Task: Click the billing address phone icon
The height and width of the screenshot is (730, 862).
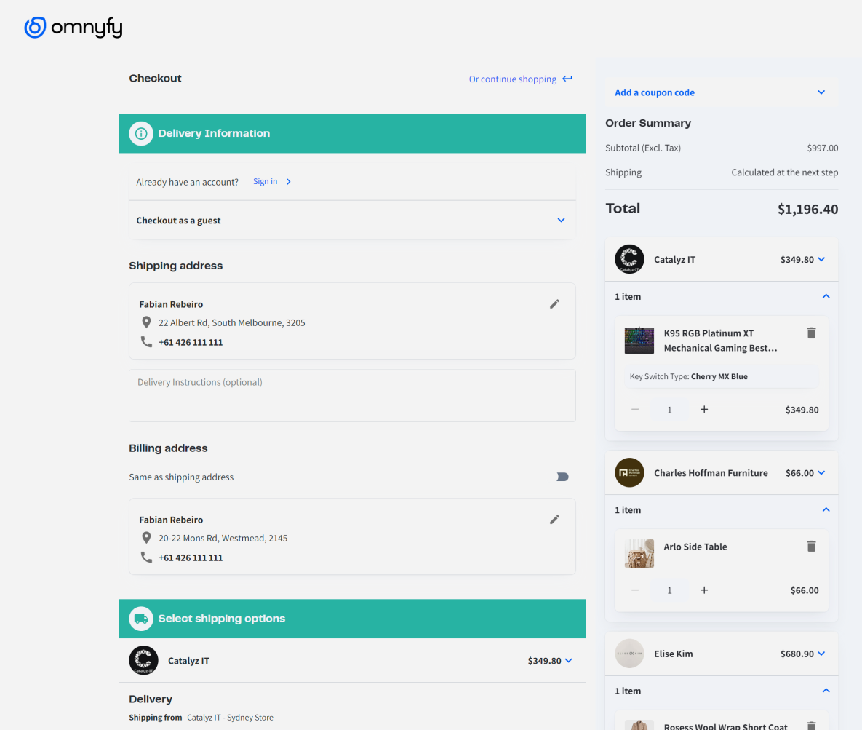Action: coord(146,558)
